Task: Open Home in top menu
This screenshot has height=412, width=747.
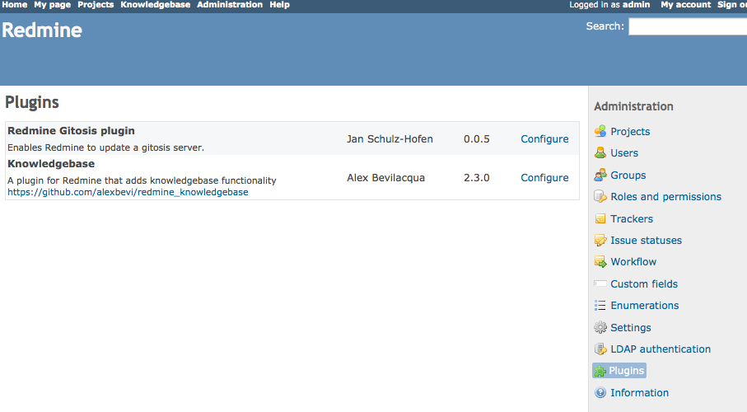Action: tap(15, 5)
